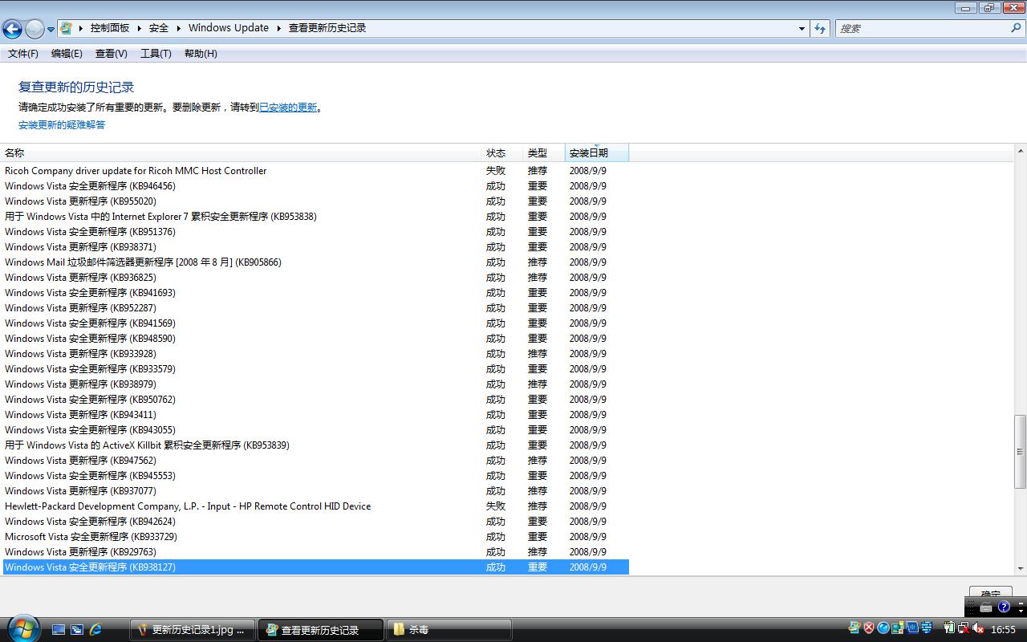The width and height of the screenshot is (1027, 642).
Task: Click the Windows Update icon in address bar
Action: (x=67, y=28)
